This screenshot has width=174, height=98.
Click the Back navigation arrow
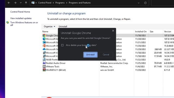point(9,3)
